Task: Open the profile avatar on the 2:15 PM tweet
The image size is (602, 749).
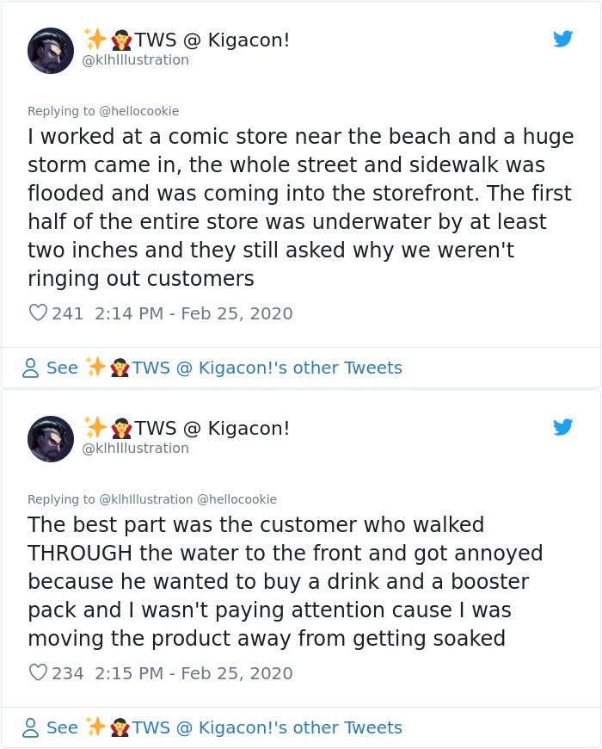Action: (x=51, y=438)
